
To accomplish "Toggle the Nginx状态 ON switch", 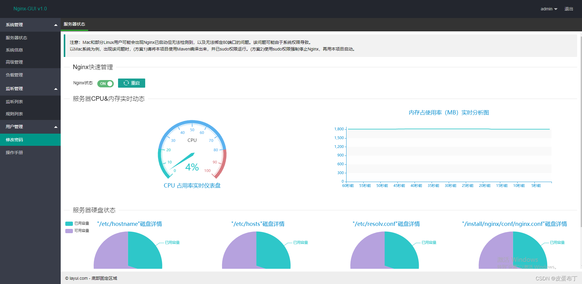I will pos(106,83).
